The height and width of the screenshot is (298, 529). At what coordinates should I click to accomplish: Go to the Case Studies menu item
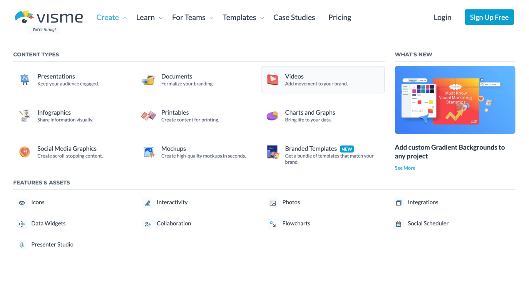[x=294, y=17]
